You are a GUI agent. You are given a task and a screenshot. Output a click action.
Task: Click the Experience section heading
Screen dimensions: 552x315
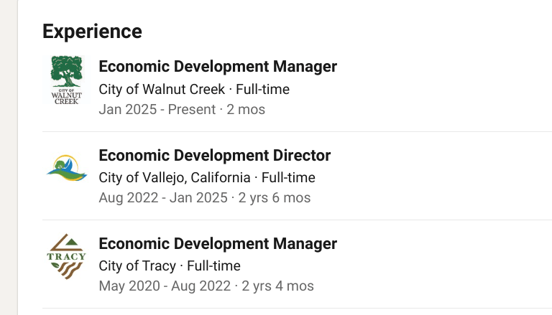click(92, 32)
